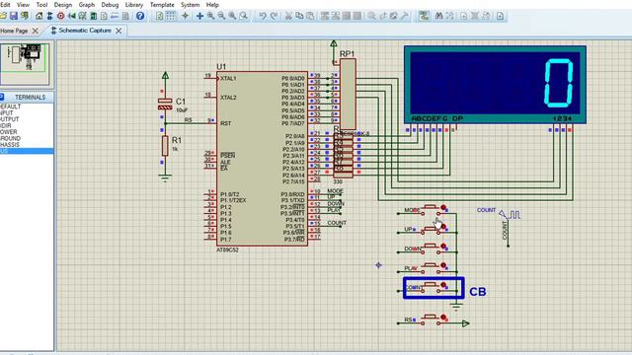Open the Debug menu
The height and width of the screenshot is (355, 632).
pos(110,5)
